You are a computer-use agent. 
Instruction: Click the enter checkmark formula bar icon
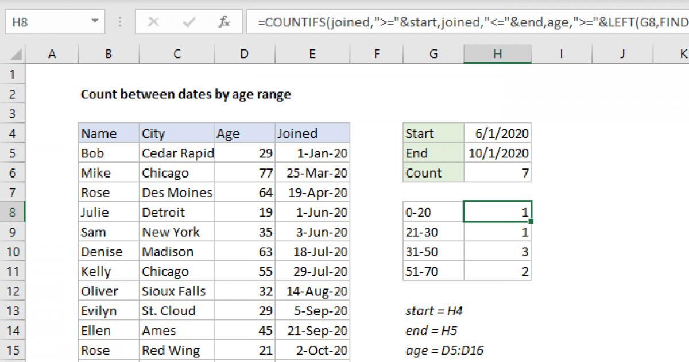coord(188,22)
